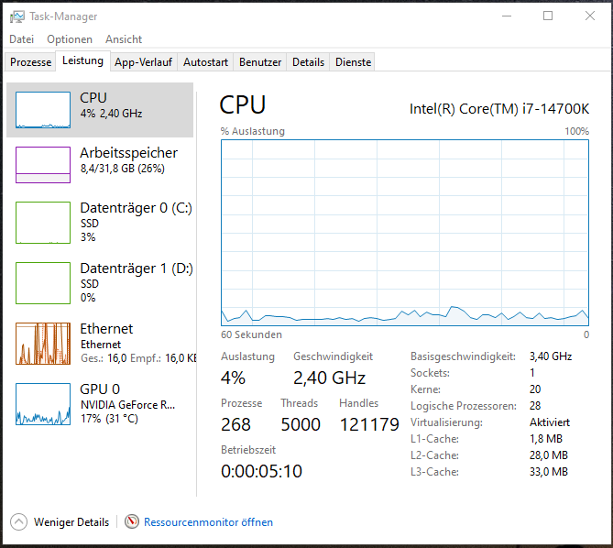
Task: Click Basisgeschwindigkeit value 3,40 GHz
Action: click(551, 356)
